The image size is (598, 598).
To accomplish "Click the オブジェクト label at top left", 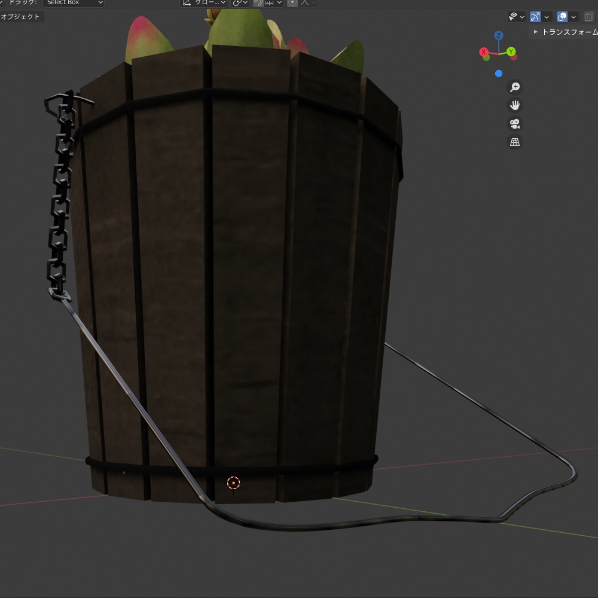I will (x=21, y=17).
